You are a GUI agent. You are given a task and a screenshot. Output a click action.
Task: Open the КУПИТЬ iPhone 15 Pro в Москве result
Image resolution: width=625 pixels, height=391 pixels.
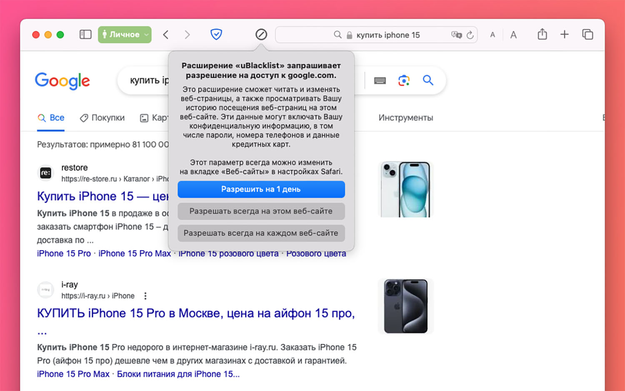[x=196, y=313]
